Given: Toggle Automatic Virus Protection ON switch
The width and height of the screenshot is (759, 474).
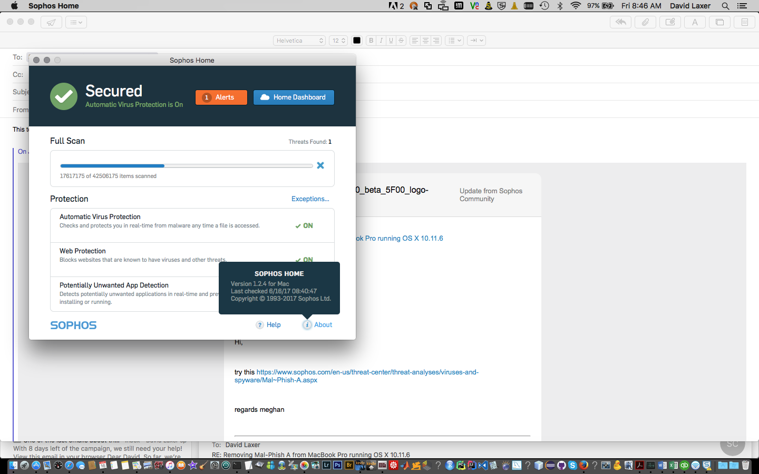Looking at the screenshot, I should (304, 225).
